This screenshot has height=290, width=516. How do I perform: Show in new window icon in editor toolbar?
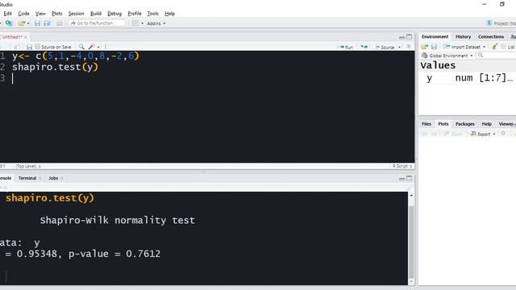click(x=17, y=47)
